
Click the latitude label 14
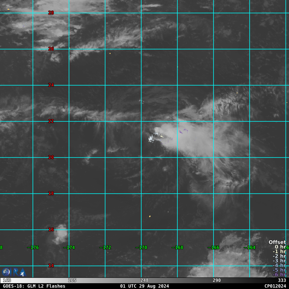tap(51, 266)
